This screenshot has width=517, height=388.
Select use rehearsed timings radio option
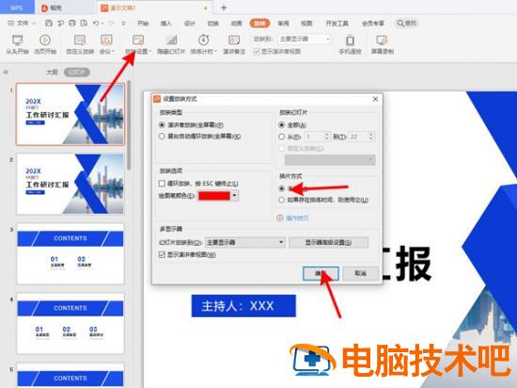281,200
